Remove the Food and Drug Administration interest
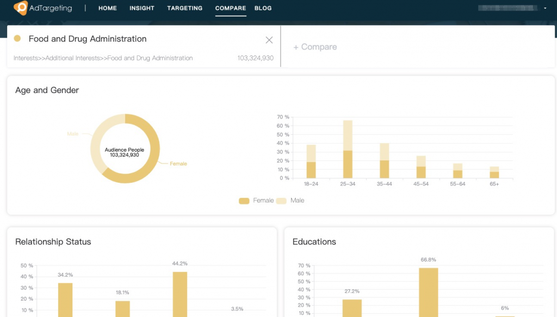The height and width of the screenshot is (317, 557). (x=269, y=40)
